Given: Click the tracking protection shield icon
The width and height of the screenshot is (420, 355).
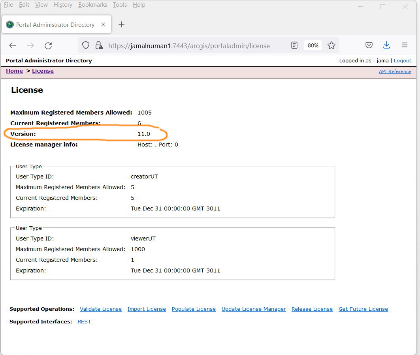Looking at the screenshot, I should pos(85,45).
